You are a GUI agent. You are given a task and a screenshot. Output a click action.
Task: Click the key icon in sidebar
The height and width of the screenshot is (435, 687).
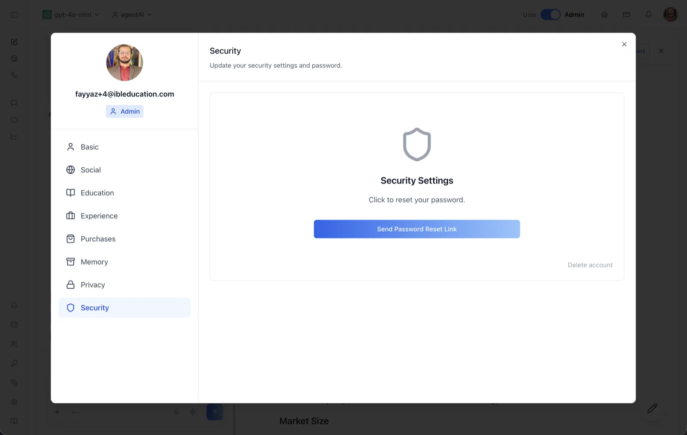coord(14,363)
